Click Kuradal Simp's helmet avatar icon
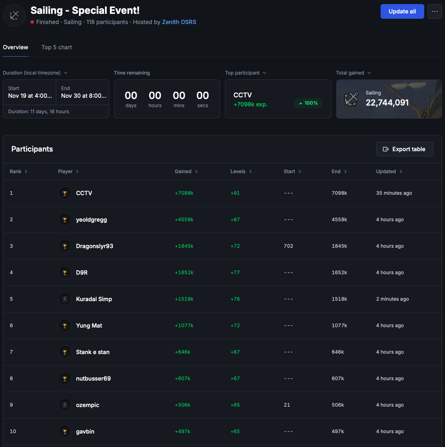 (x=64, y=299)
